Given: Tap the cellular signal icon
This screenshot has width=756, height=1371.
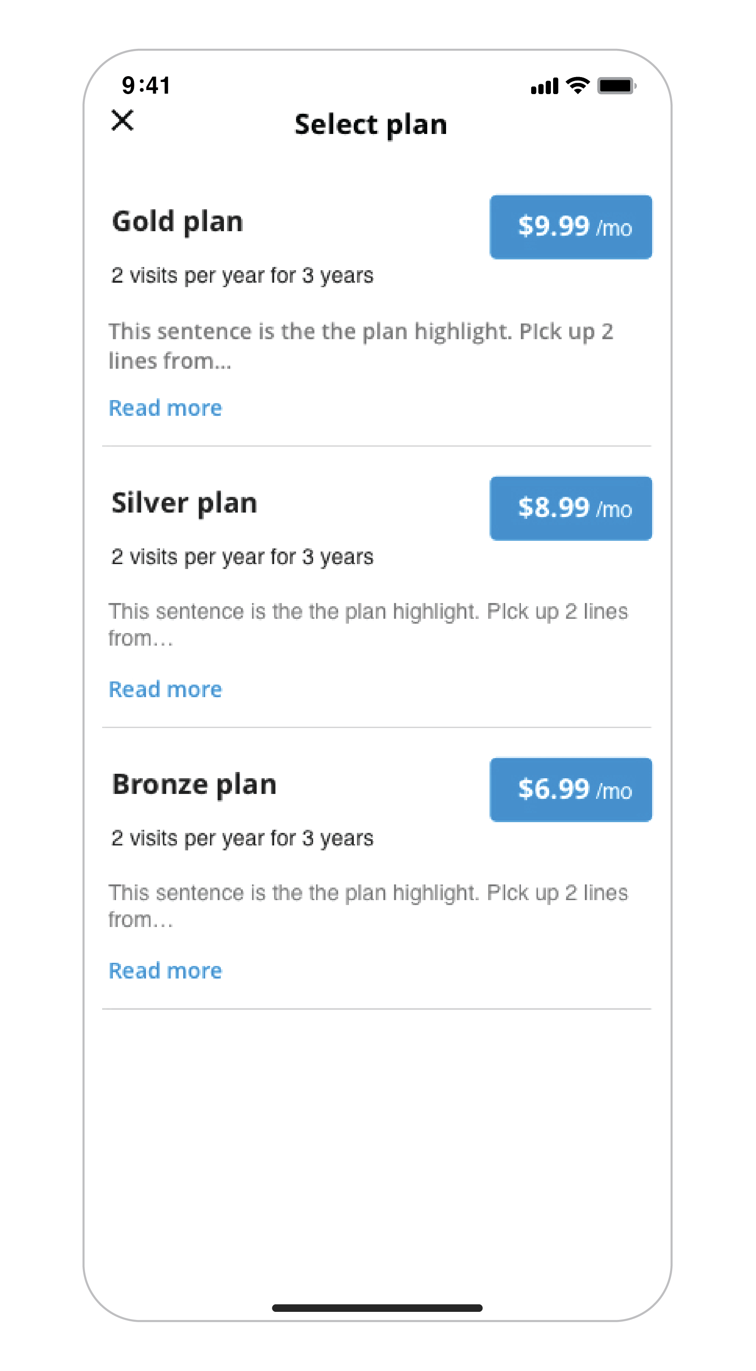Looking at the screenshot, I should tap(544, 85).
